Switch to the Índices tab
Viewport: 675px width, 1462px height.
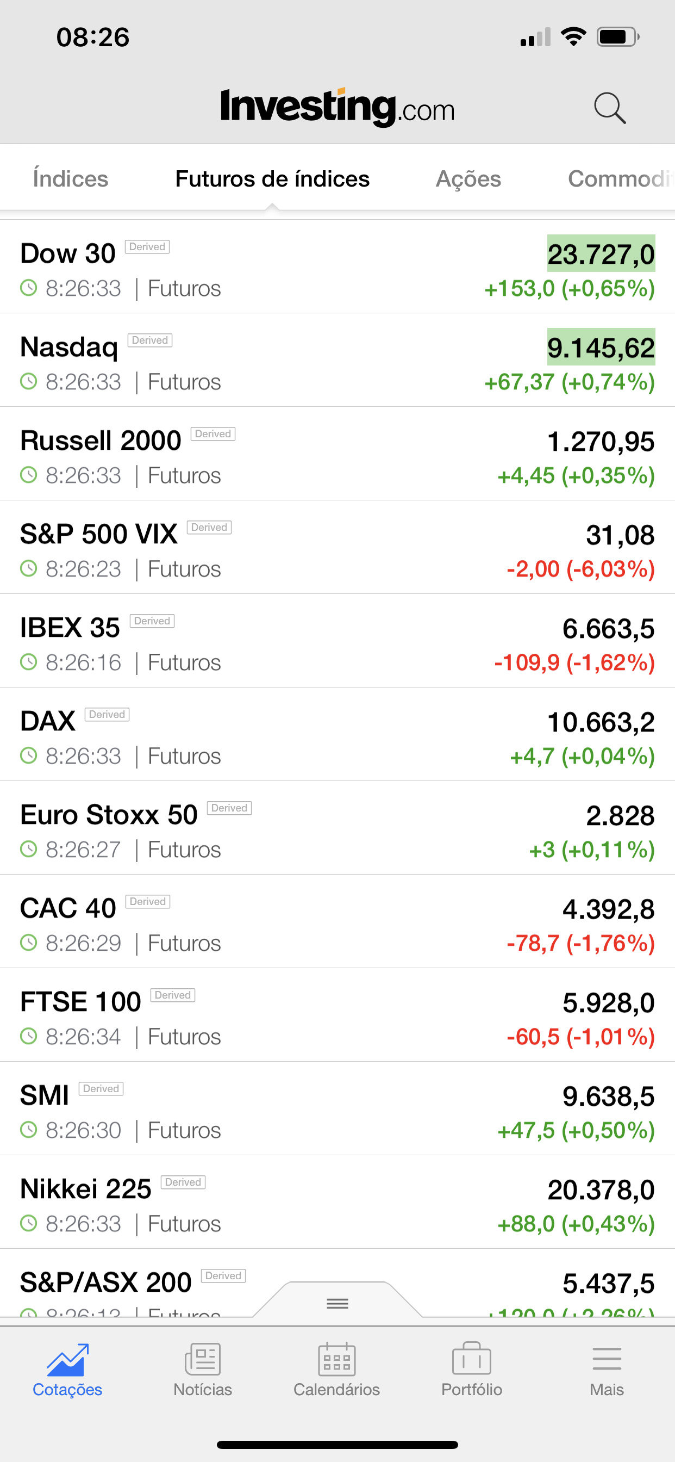[70, 179]
